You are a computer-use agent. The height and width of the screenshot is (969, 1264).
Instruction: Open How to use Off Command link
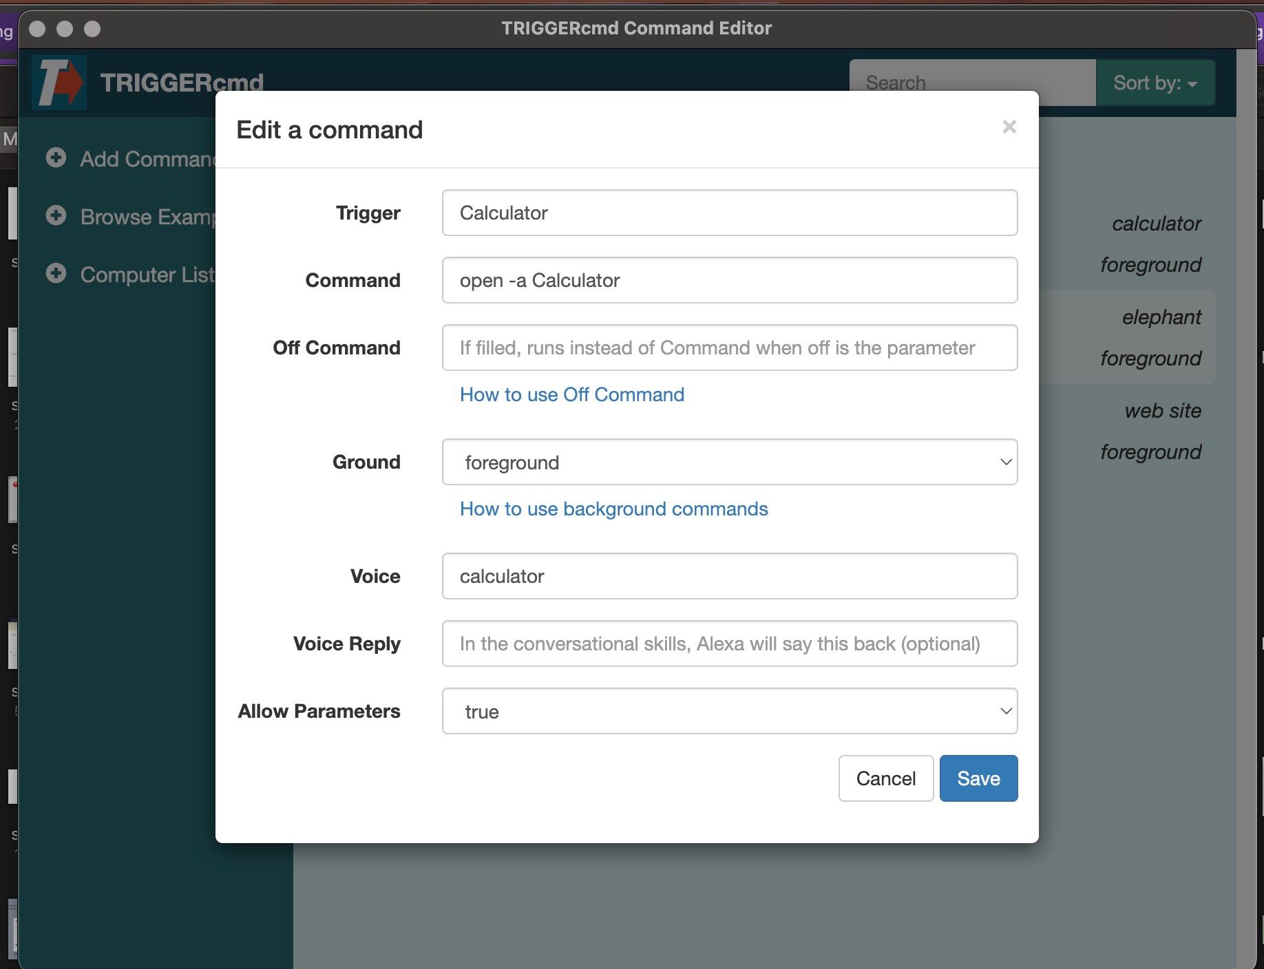pyautogui.click(x=571, y=394)
